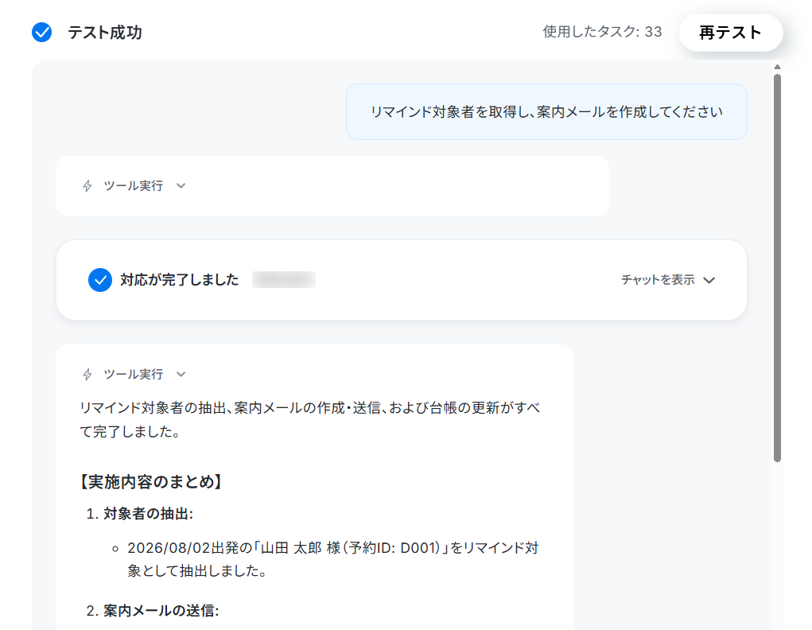Click the テスト成功 heading text
Image resolution: width=812 pixels, height=630 pixels.
(105, 33)
